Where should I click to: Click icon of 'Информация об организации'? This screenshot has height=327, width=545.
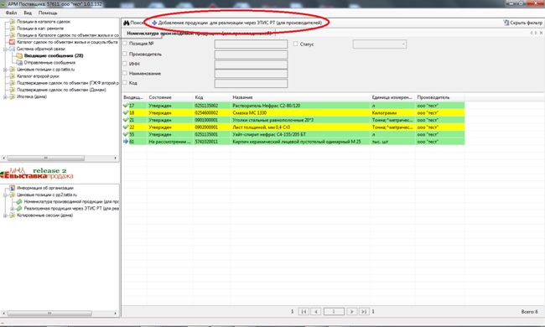click(x=13, y=188)
